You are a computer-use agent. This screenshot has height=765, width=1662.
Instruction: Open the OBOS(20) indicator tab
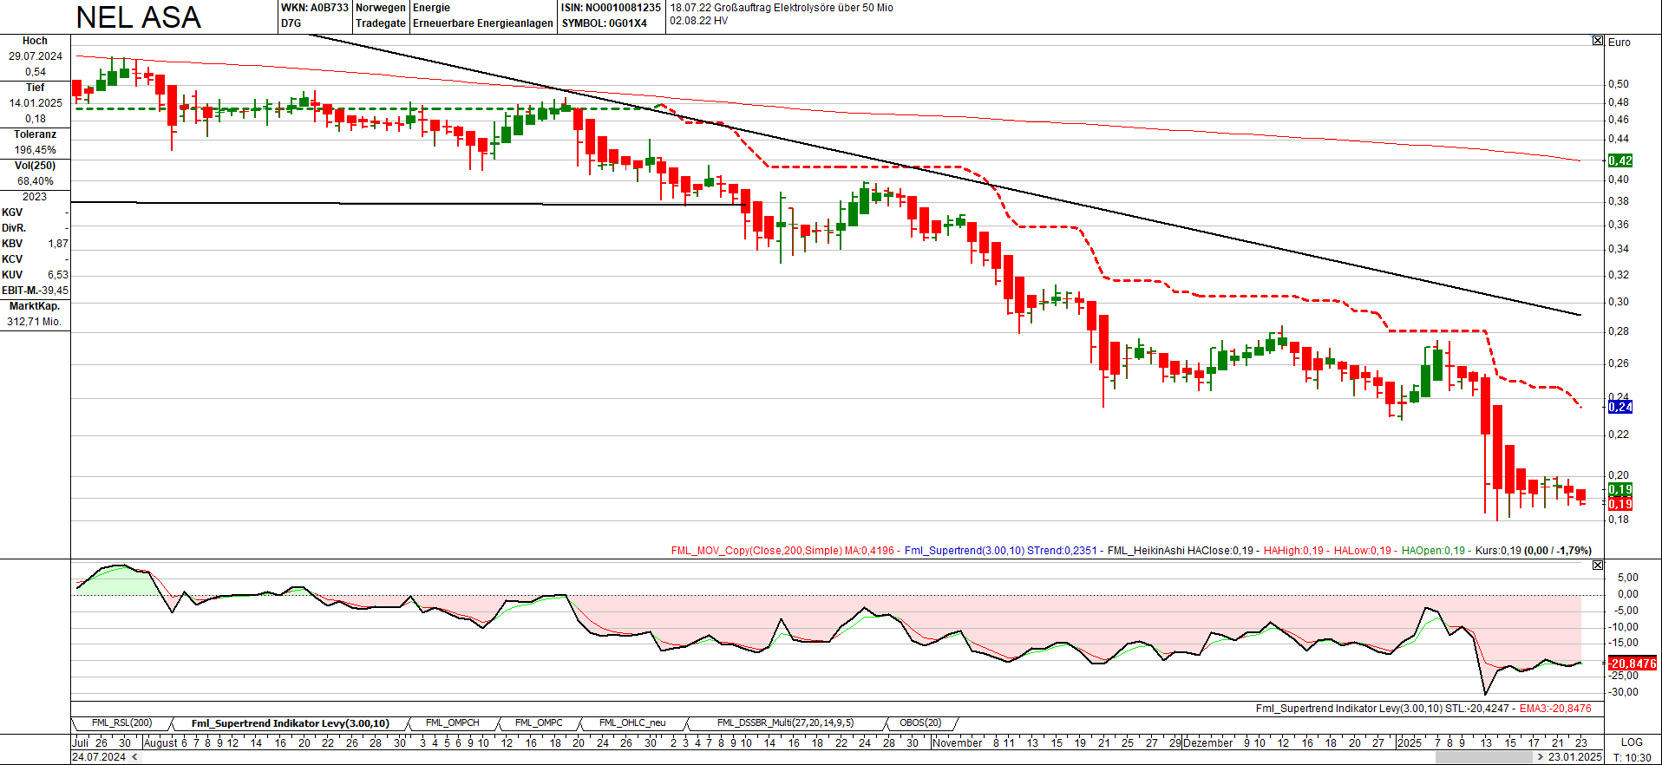point(920,723)
